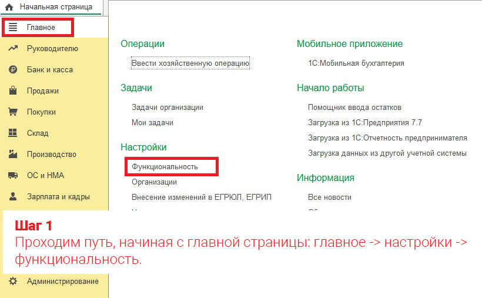The image size is (482, 298).
Task: Click the truck icon for ОС и НМА
Action: tap(13, 175)
